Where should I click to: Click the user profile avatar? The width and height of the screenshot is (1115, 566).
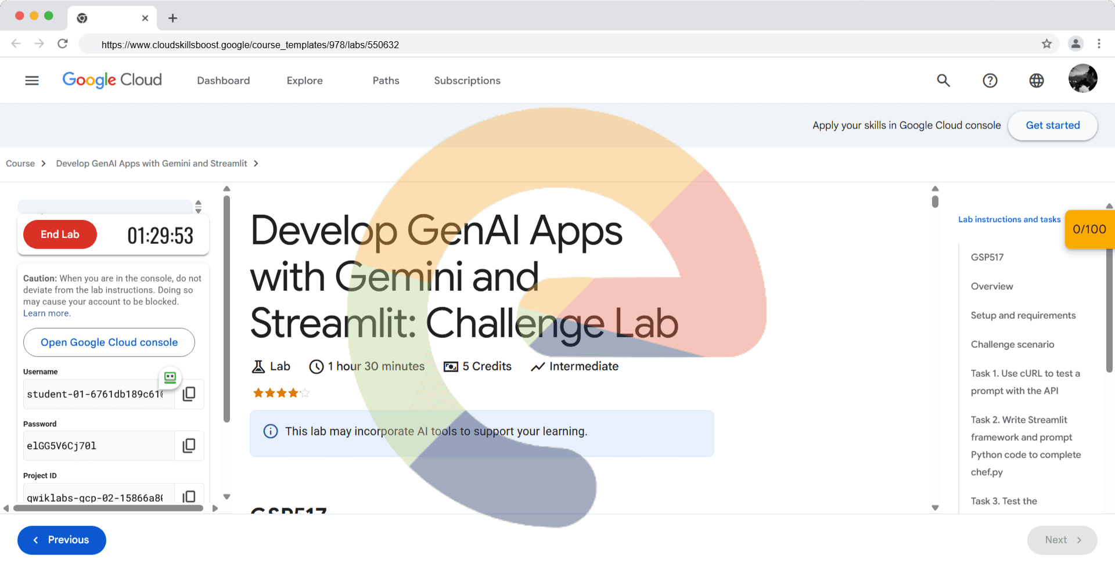point(1082,79)
